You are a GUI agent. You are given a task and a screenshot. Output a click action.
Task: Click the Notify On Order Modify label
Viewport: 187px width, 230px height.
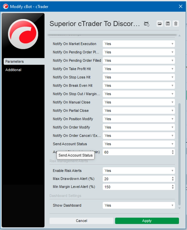(x=71, y=127)
